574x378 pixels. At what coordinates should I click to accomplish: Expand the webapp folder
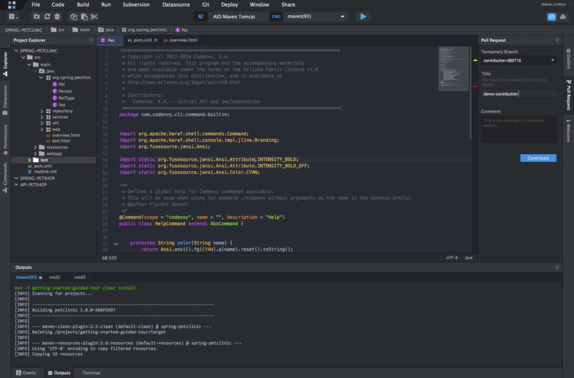coord(35,154)
